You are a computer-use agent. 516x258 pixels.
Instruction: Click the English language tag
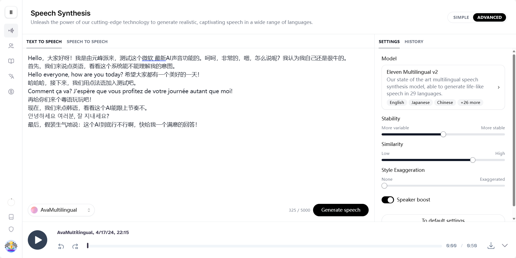pos(397,103)
